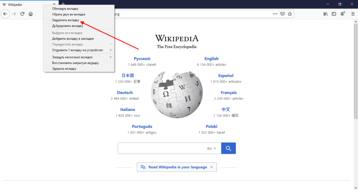Expand Закрыть несколько вкладок submenu
This screenshot has width=358, height=190.
pos(79,57)
